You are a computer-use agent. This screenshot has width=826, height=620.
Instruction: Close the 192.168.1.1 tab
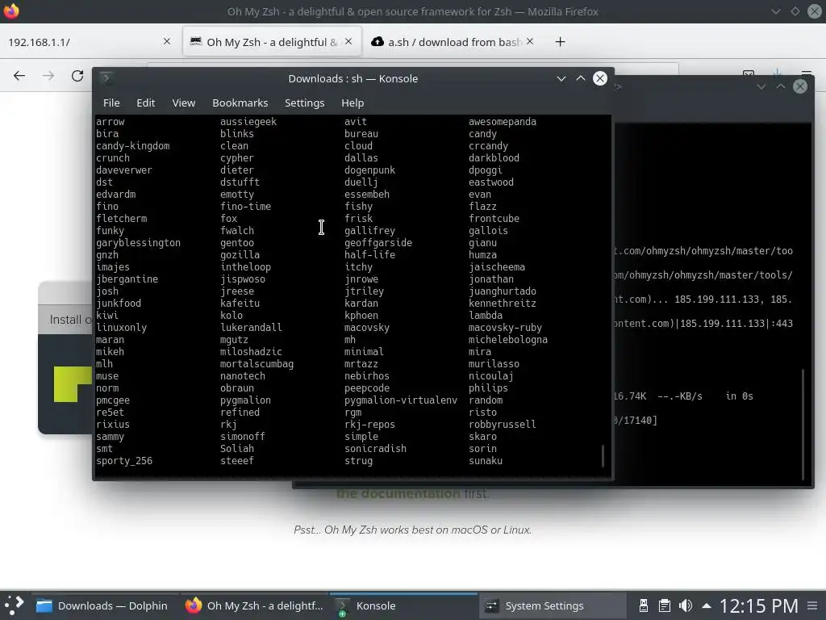point(167,41)
